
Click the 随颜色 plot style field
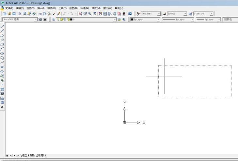(230, 20)
